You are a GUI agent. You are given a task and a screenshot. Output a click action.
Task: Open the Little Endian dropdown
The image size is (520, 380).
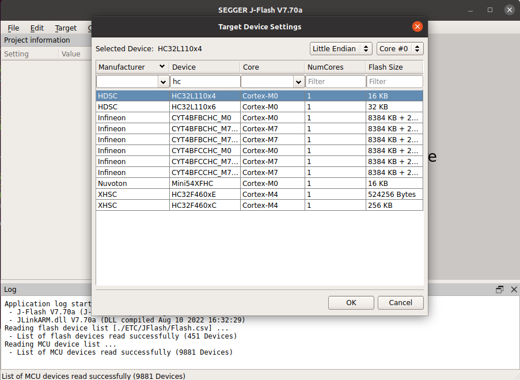tap(341, 49)
